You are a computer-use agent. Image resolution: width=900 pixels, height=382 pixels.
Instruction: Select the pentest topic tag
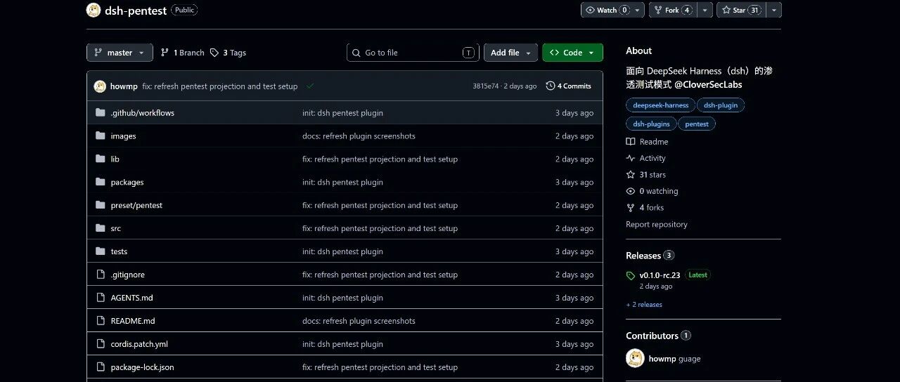(697, 124)
